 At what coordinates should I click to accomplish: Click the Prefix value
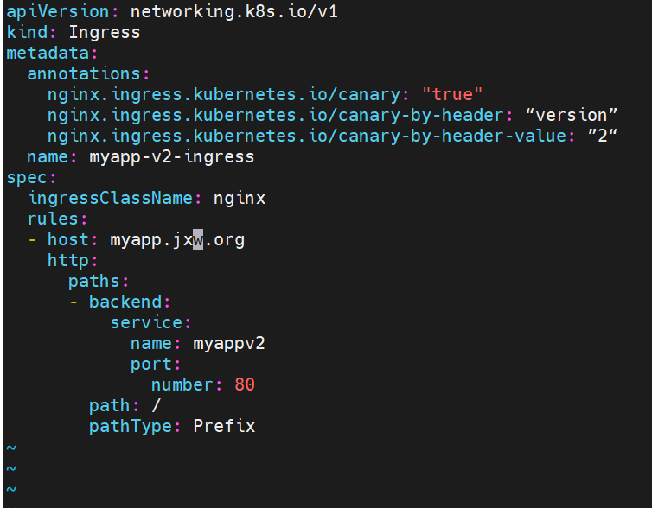(x=224, y=426)
